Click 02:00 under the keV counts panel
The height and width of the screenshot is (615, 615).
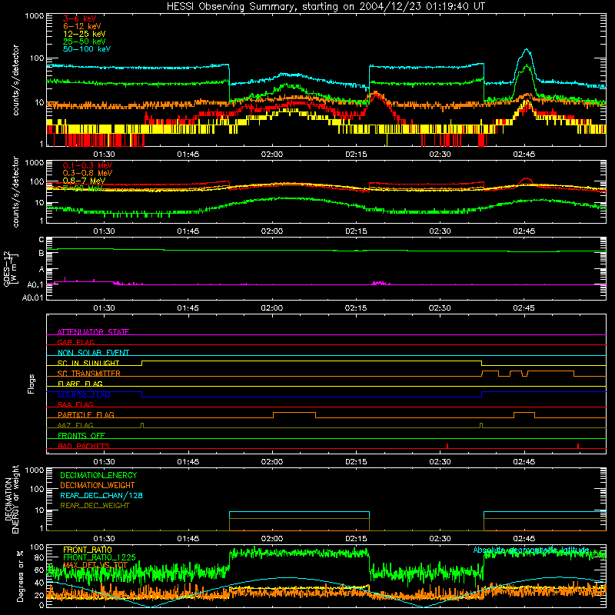(x=272, y=155)
